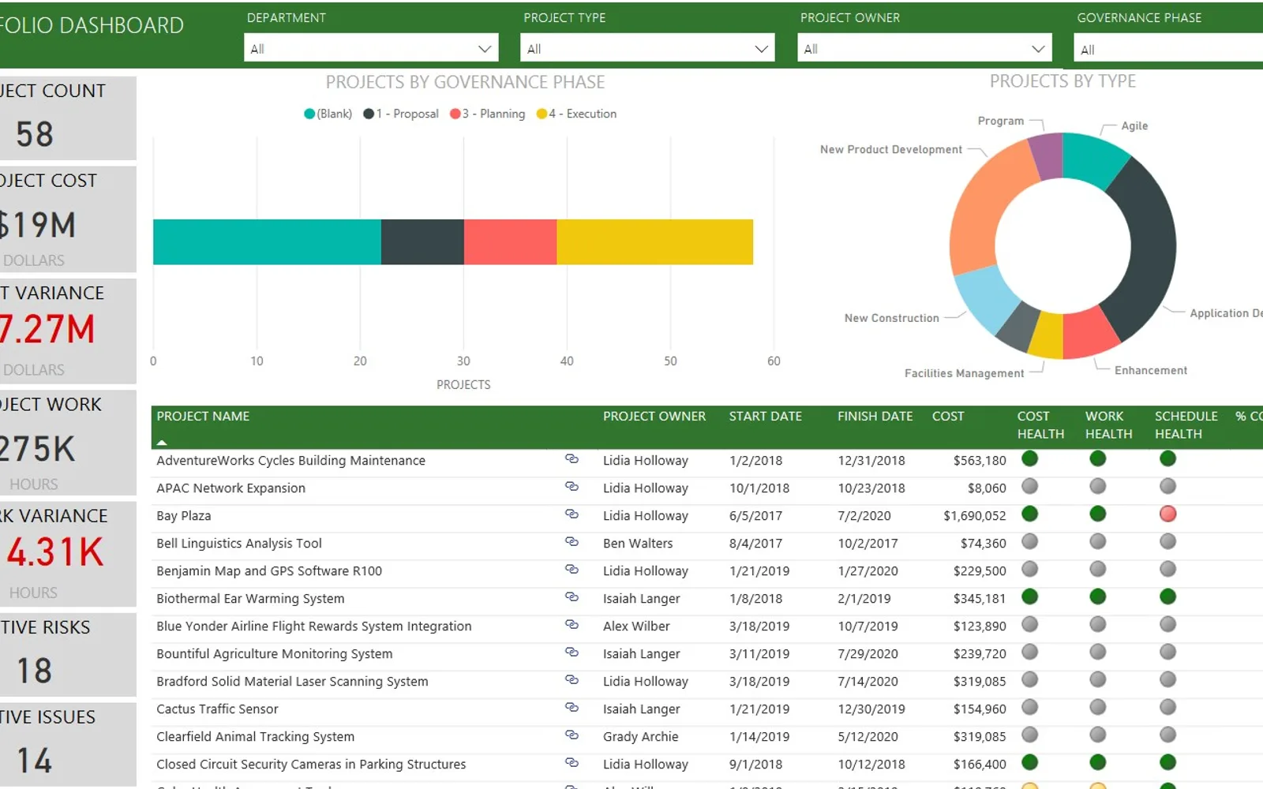Click the link icon in the APAC Network Expansion row
Screen dimensions: 1263x789
pyautogui.click(x=572, y=487)
